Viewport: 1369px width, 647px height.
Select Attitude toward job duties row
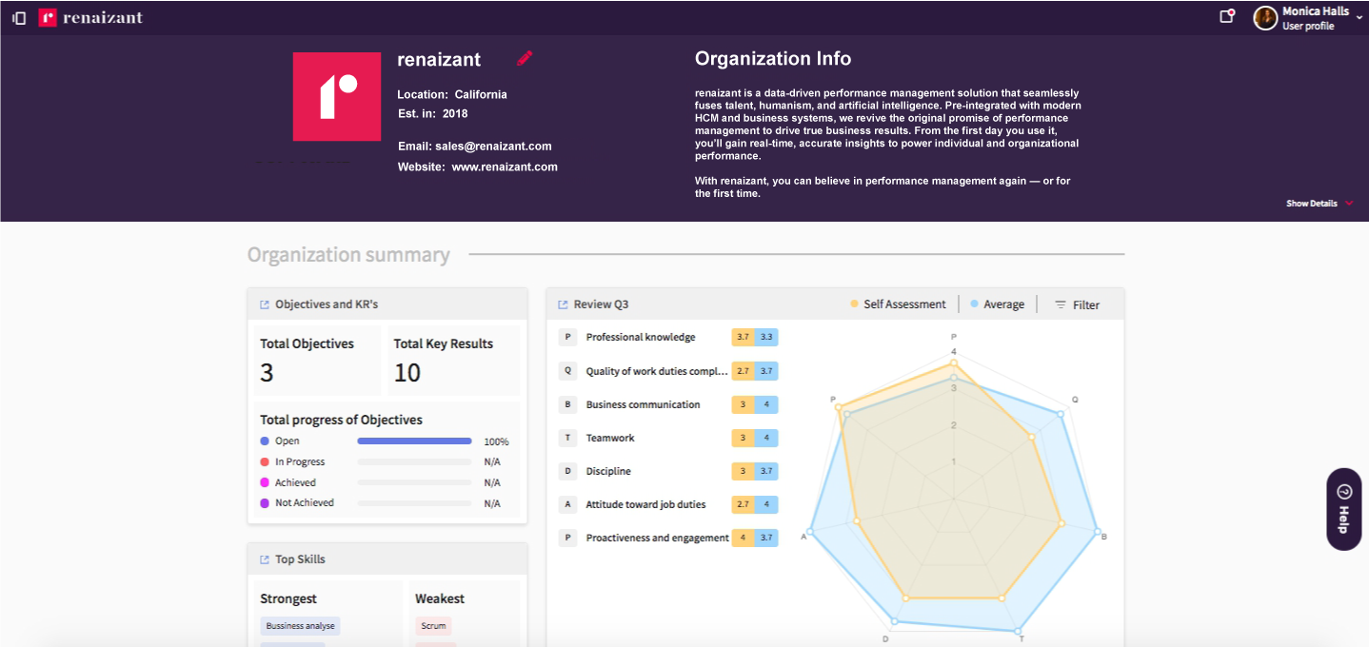[668, 504]
